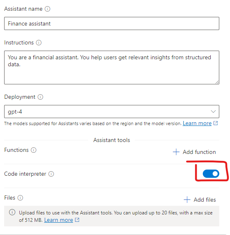Click the Functions info icon

pos(34,150)
